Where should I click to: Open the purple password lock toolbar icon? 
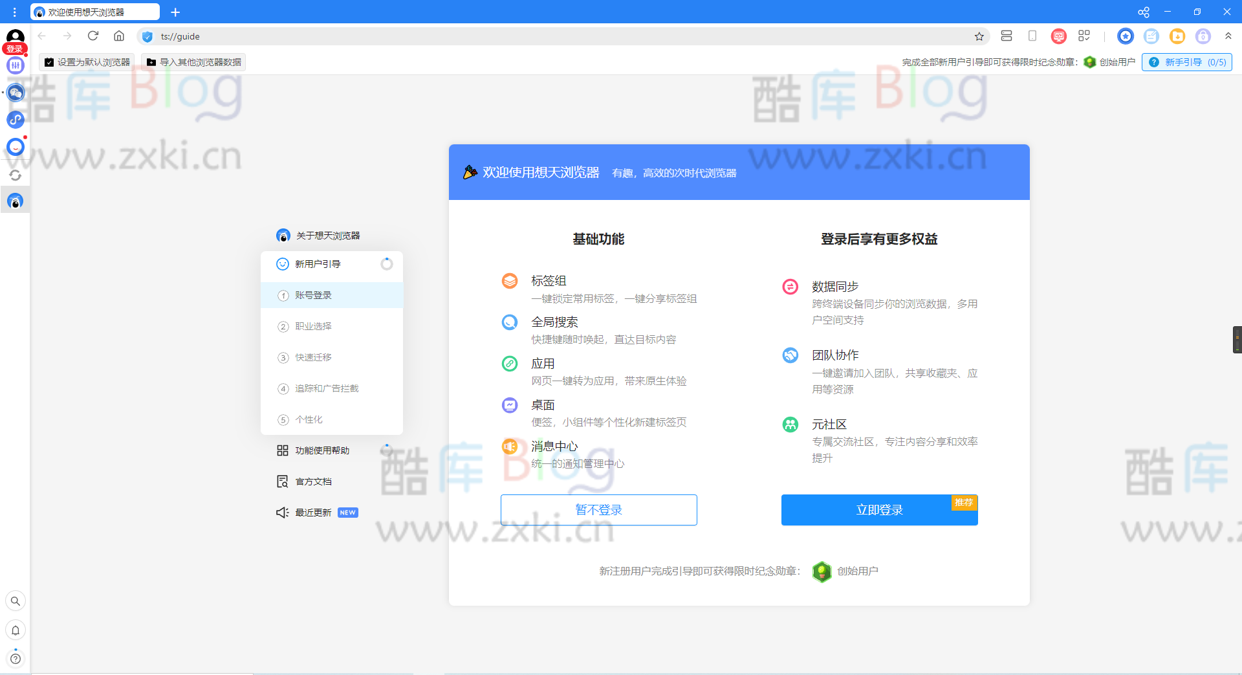coord(1203,36)
